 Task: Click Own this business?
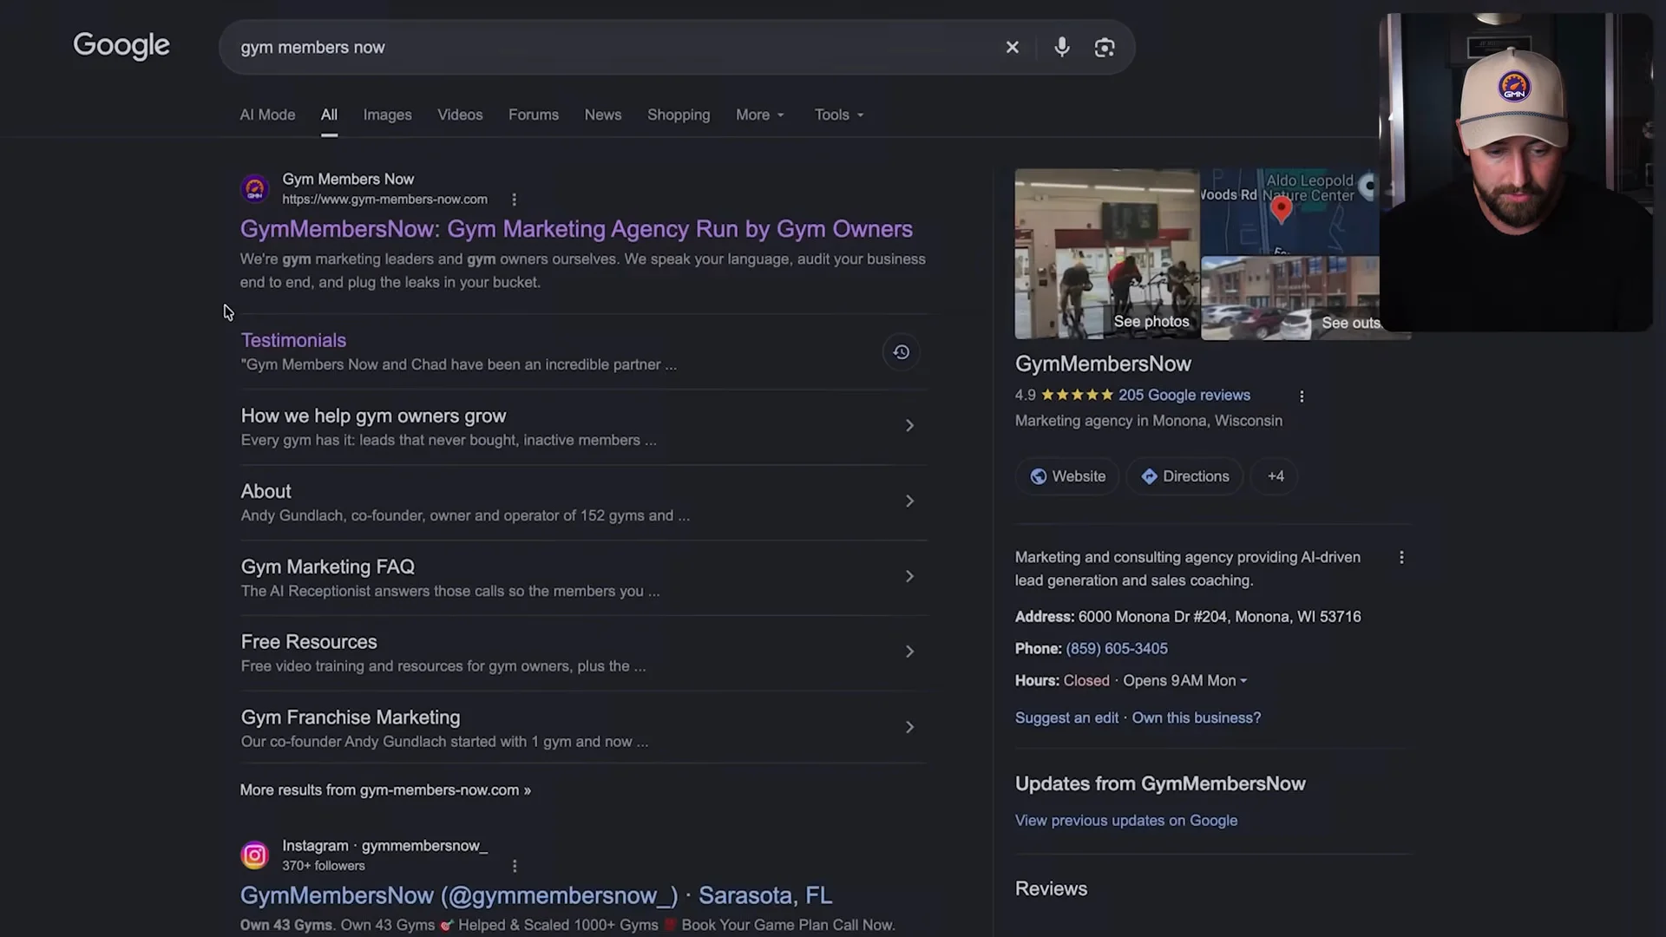[1196, 718]
